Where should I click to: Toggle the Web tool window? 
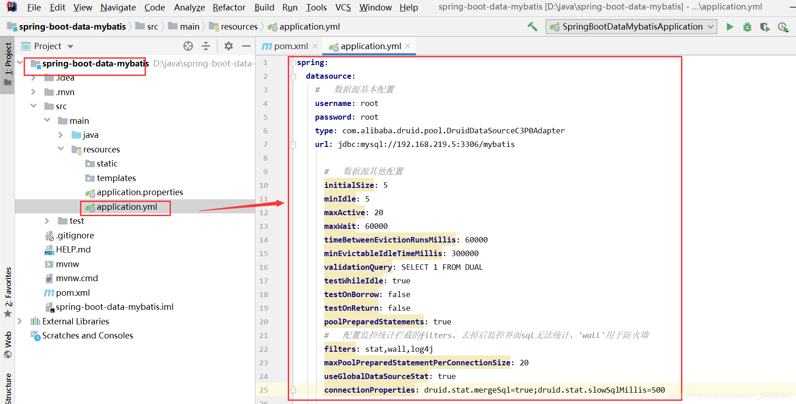(8, 345)
